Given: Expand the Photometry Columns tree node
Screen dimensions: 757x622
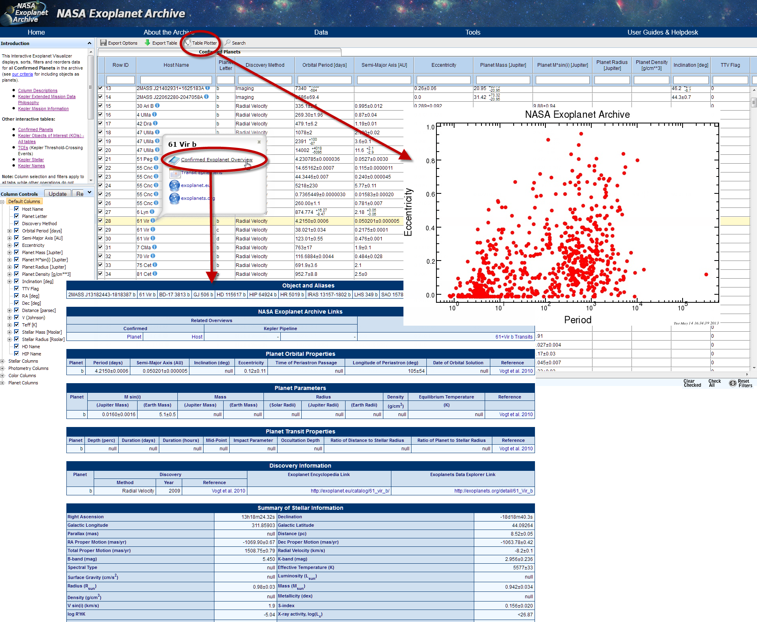Looking at the screenshot, I should point(2,368).
